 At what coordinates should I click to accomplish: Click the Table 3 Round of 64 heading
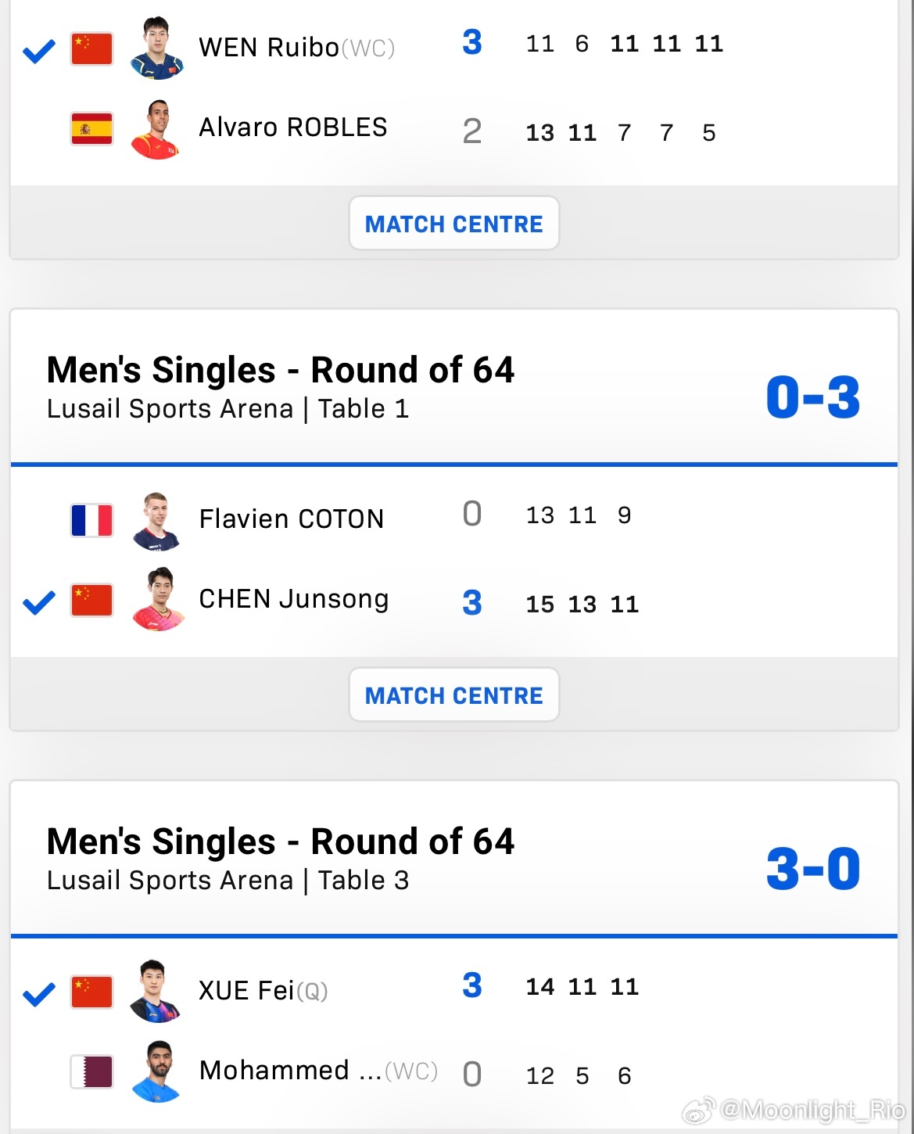click(281, 842)
